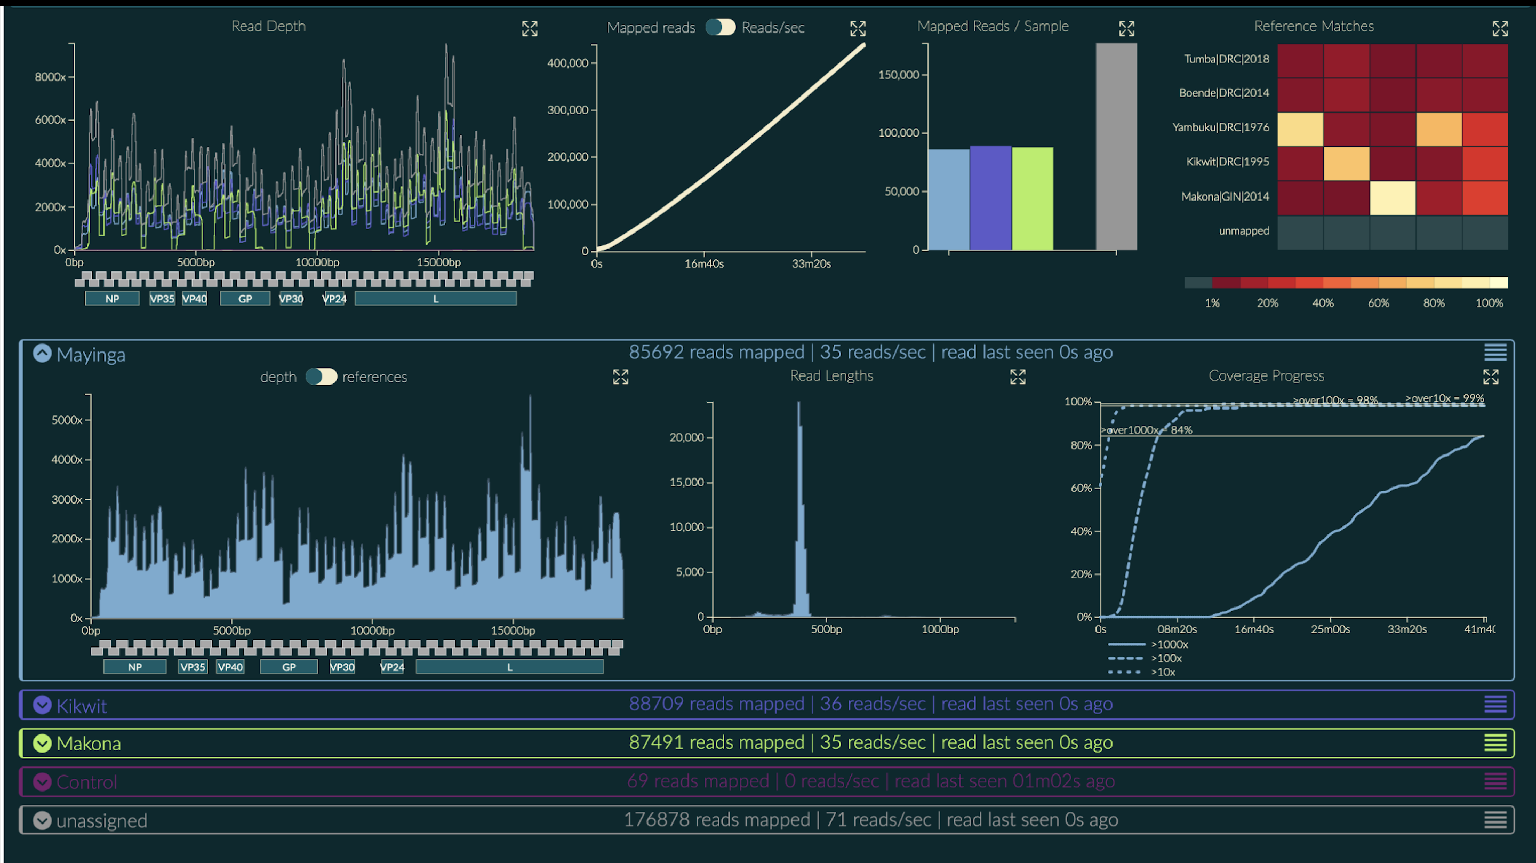Expand the Mayinga depth chart fullscreen
The width and height of the screenshot is (1536, 863).
click(620, 377)
